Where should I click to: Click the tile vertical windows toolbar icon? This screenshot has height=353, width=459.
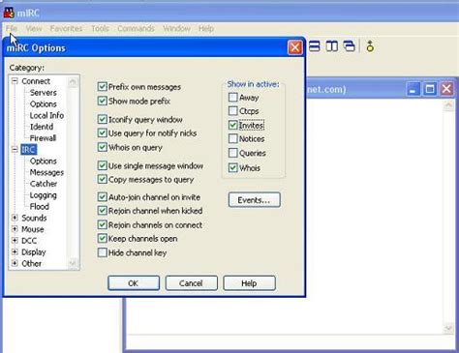click(332, 46)
